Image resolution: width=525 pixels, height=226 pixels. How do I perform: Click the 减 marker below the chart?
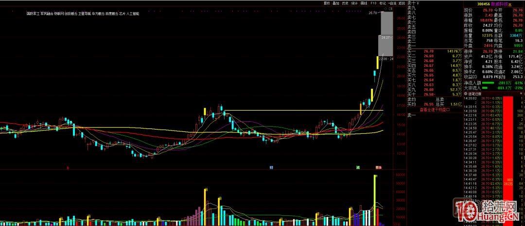point(358,167)
